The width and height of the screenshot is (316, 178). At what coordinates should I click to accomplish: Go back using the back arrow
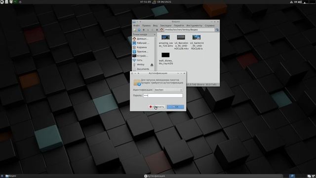point(144,30)
